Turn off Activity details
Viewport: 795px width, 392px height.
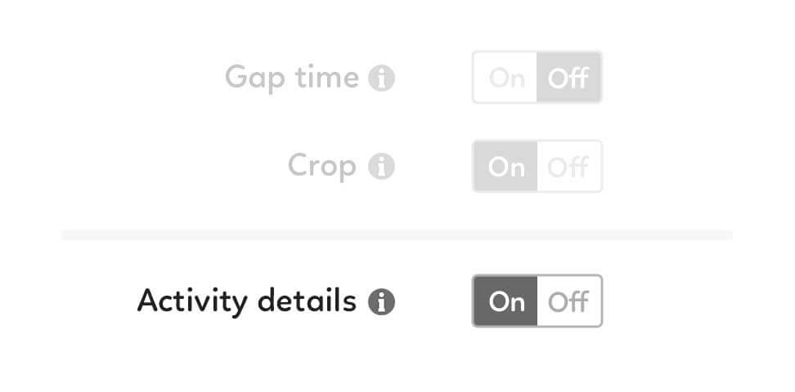coord(569,301)
